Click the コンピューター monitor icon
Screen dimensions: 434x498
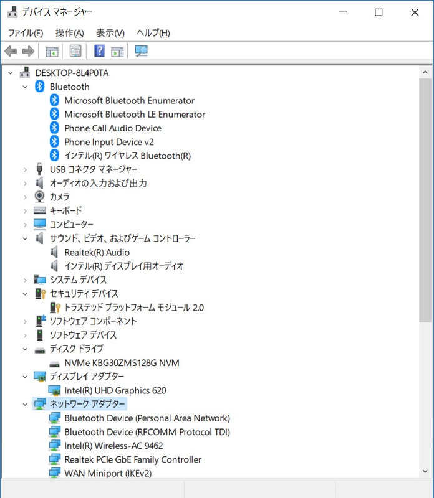(40, 224)
